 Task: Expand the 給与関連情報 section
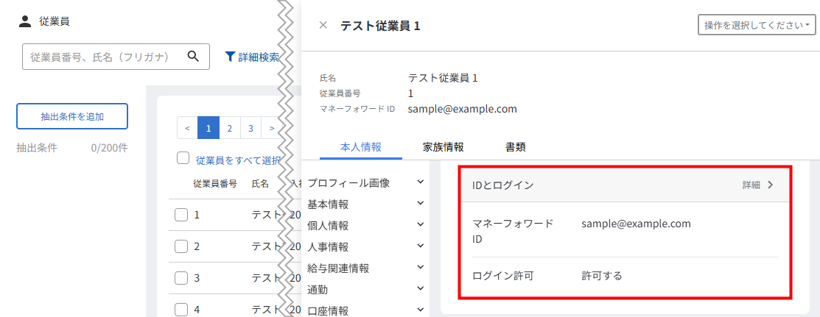coord(421,268)
